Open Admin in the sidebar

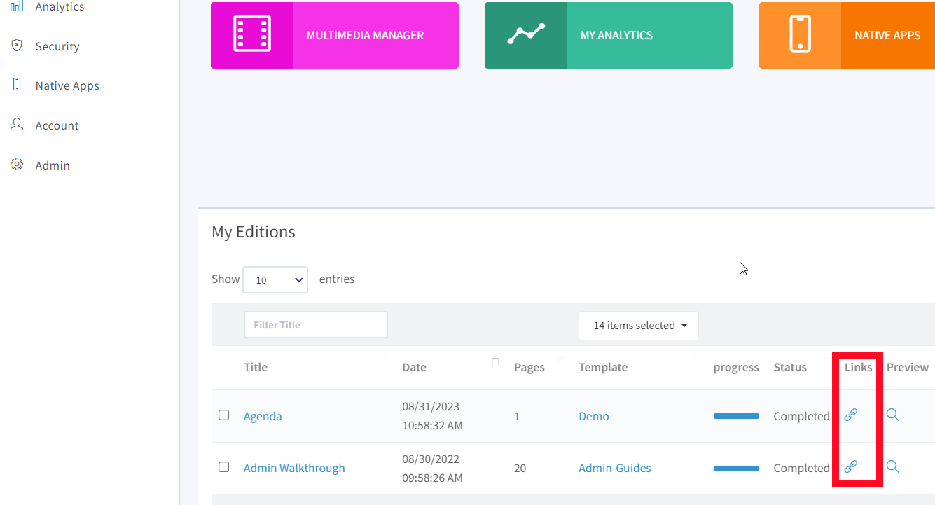click(53, 165)
